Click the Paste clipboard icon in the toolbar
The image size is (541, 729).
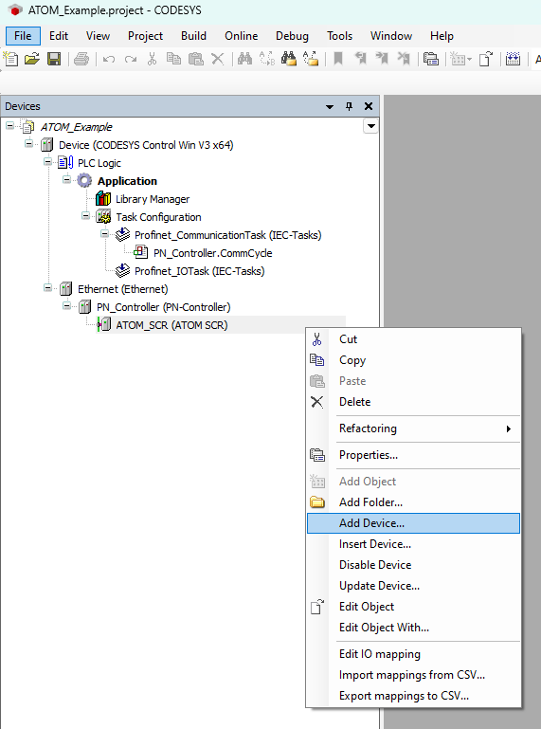pyautogui.click(x=196, y=59)
